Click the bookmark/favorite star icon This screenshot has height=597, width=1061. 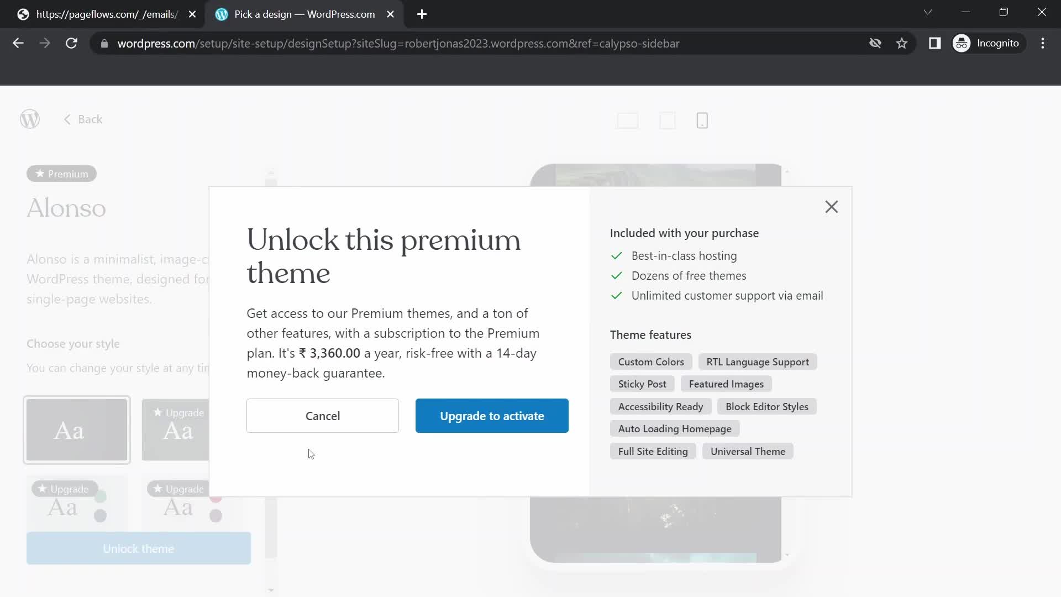[x=901, y=44]
